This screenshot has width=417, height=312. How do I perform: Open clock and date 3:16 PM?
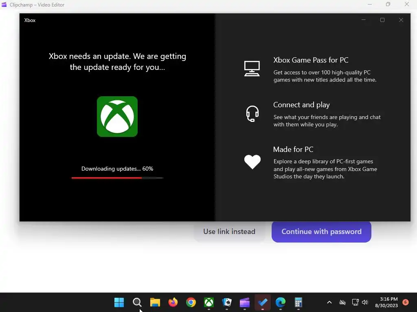(386, 302)
